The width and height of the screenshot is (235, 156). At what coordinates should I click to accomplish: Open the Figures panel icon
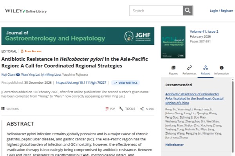(x=173, y=68)
